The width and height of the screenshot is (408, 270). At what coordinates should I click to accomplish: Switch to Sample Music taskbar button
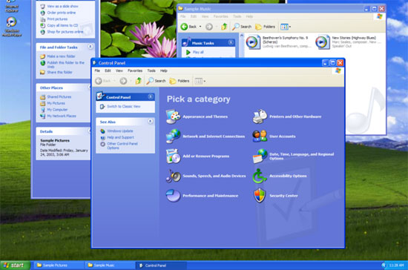(110, 266)
